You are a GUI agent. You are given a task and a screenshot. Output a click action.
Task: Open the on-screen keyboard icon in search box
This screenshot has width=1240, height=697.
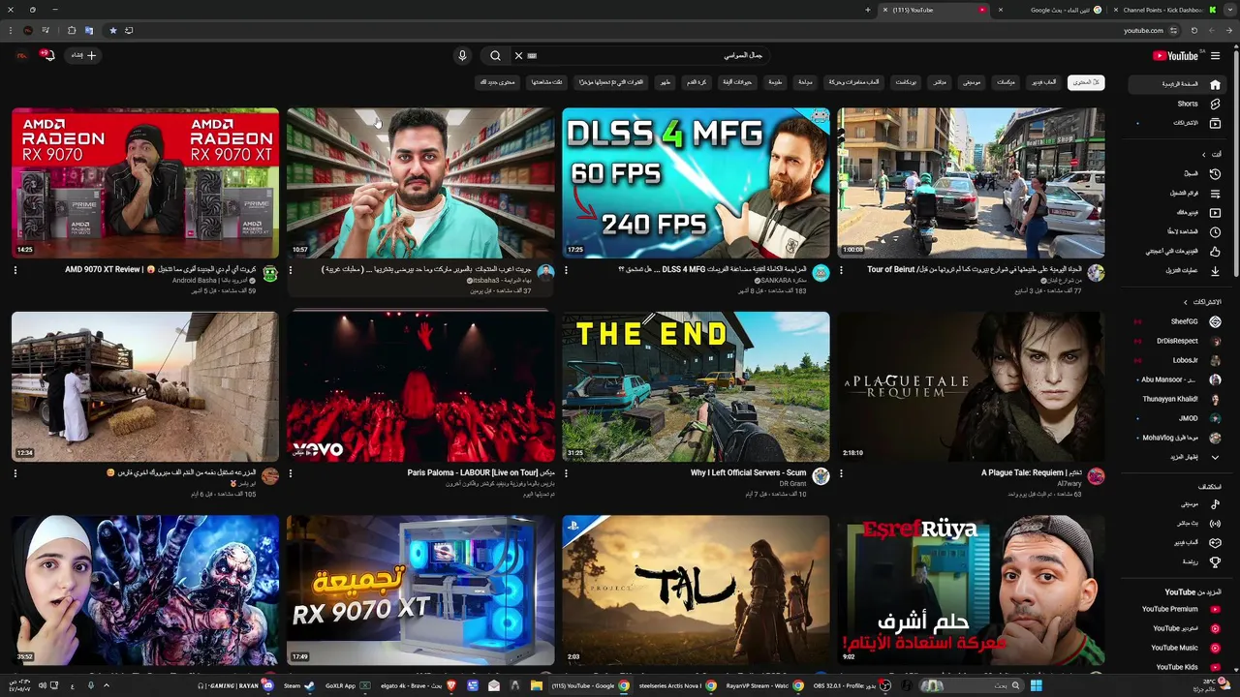pyautogui.click(x=532, y=56)
